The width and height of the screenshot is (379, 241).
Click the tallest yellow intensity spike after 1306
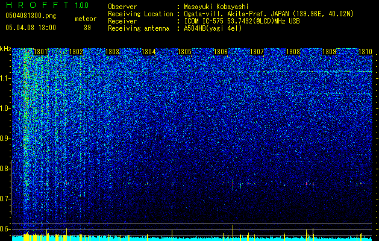(233, 233)
